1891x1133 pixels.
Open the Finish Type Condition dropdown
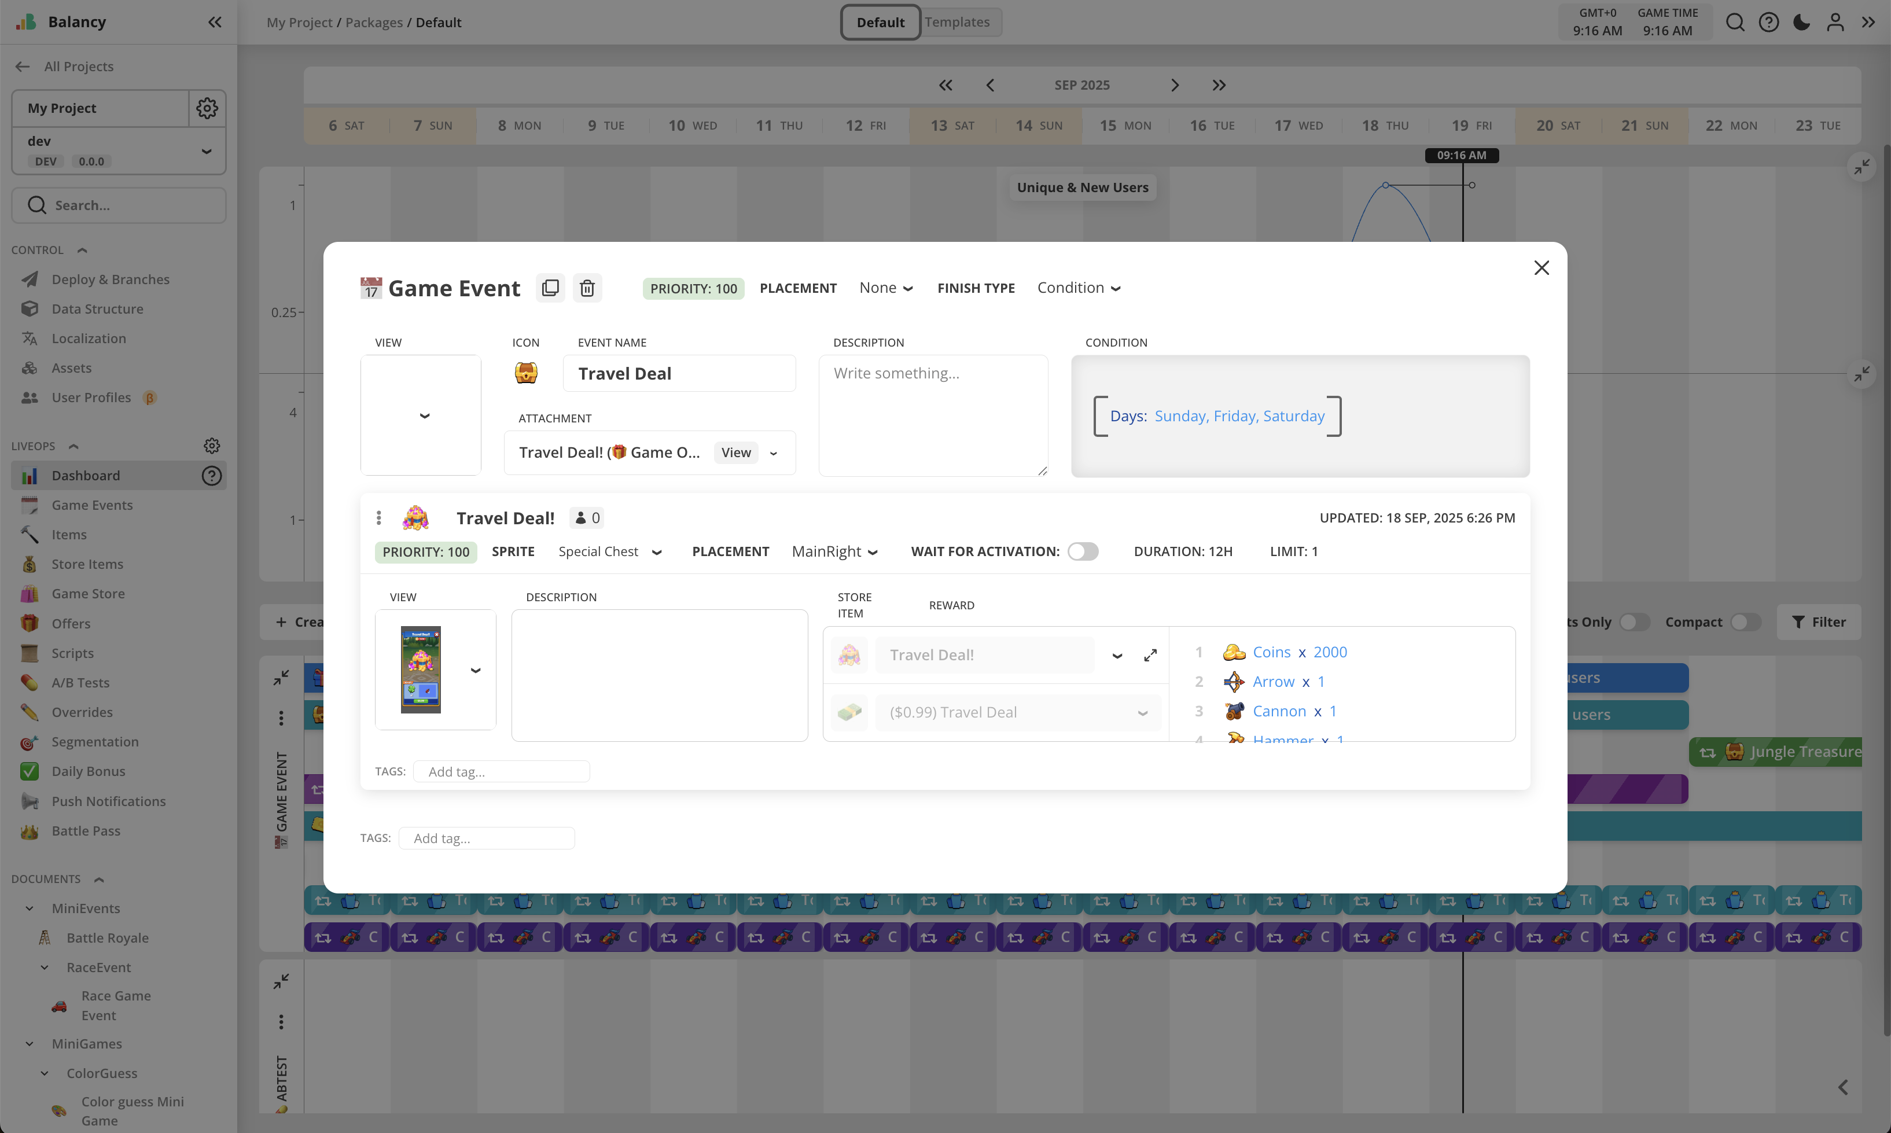(x=1078, y=288)
